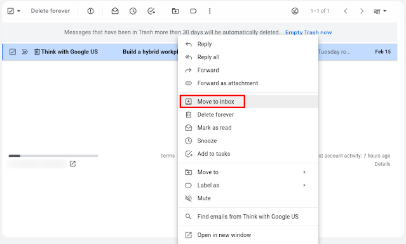406x244 pixels.
Task: Open the select dropdown arrow beside checkbox
Action: (x=18, y=11)
